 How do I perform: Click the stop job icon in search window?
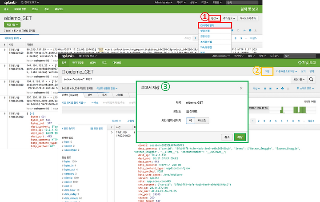tap(270, 89)
